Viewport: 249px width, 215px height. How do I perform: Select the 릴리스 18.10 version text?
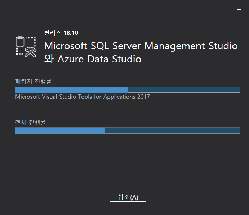click(61, 33)
